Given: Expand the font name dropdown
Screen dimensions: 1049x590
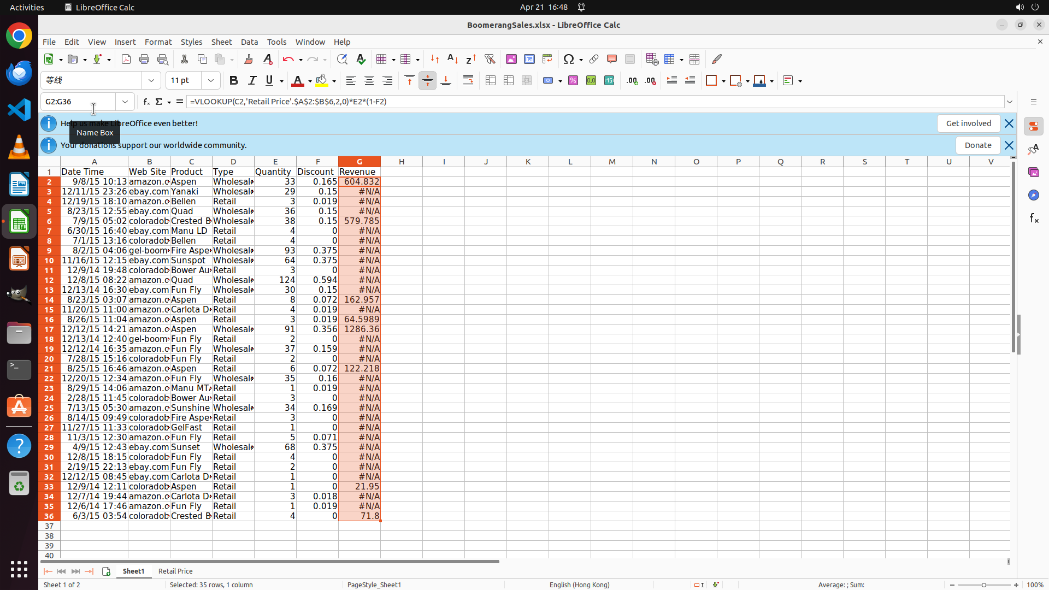Looking at the screenshot, I should click(151, 81).
